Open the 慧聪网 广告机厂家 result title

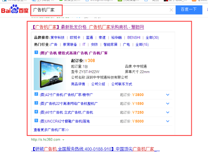coord(87,27)
